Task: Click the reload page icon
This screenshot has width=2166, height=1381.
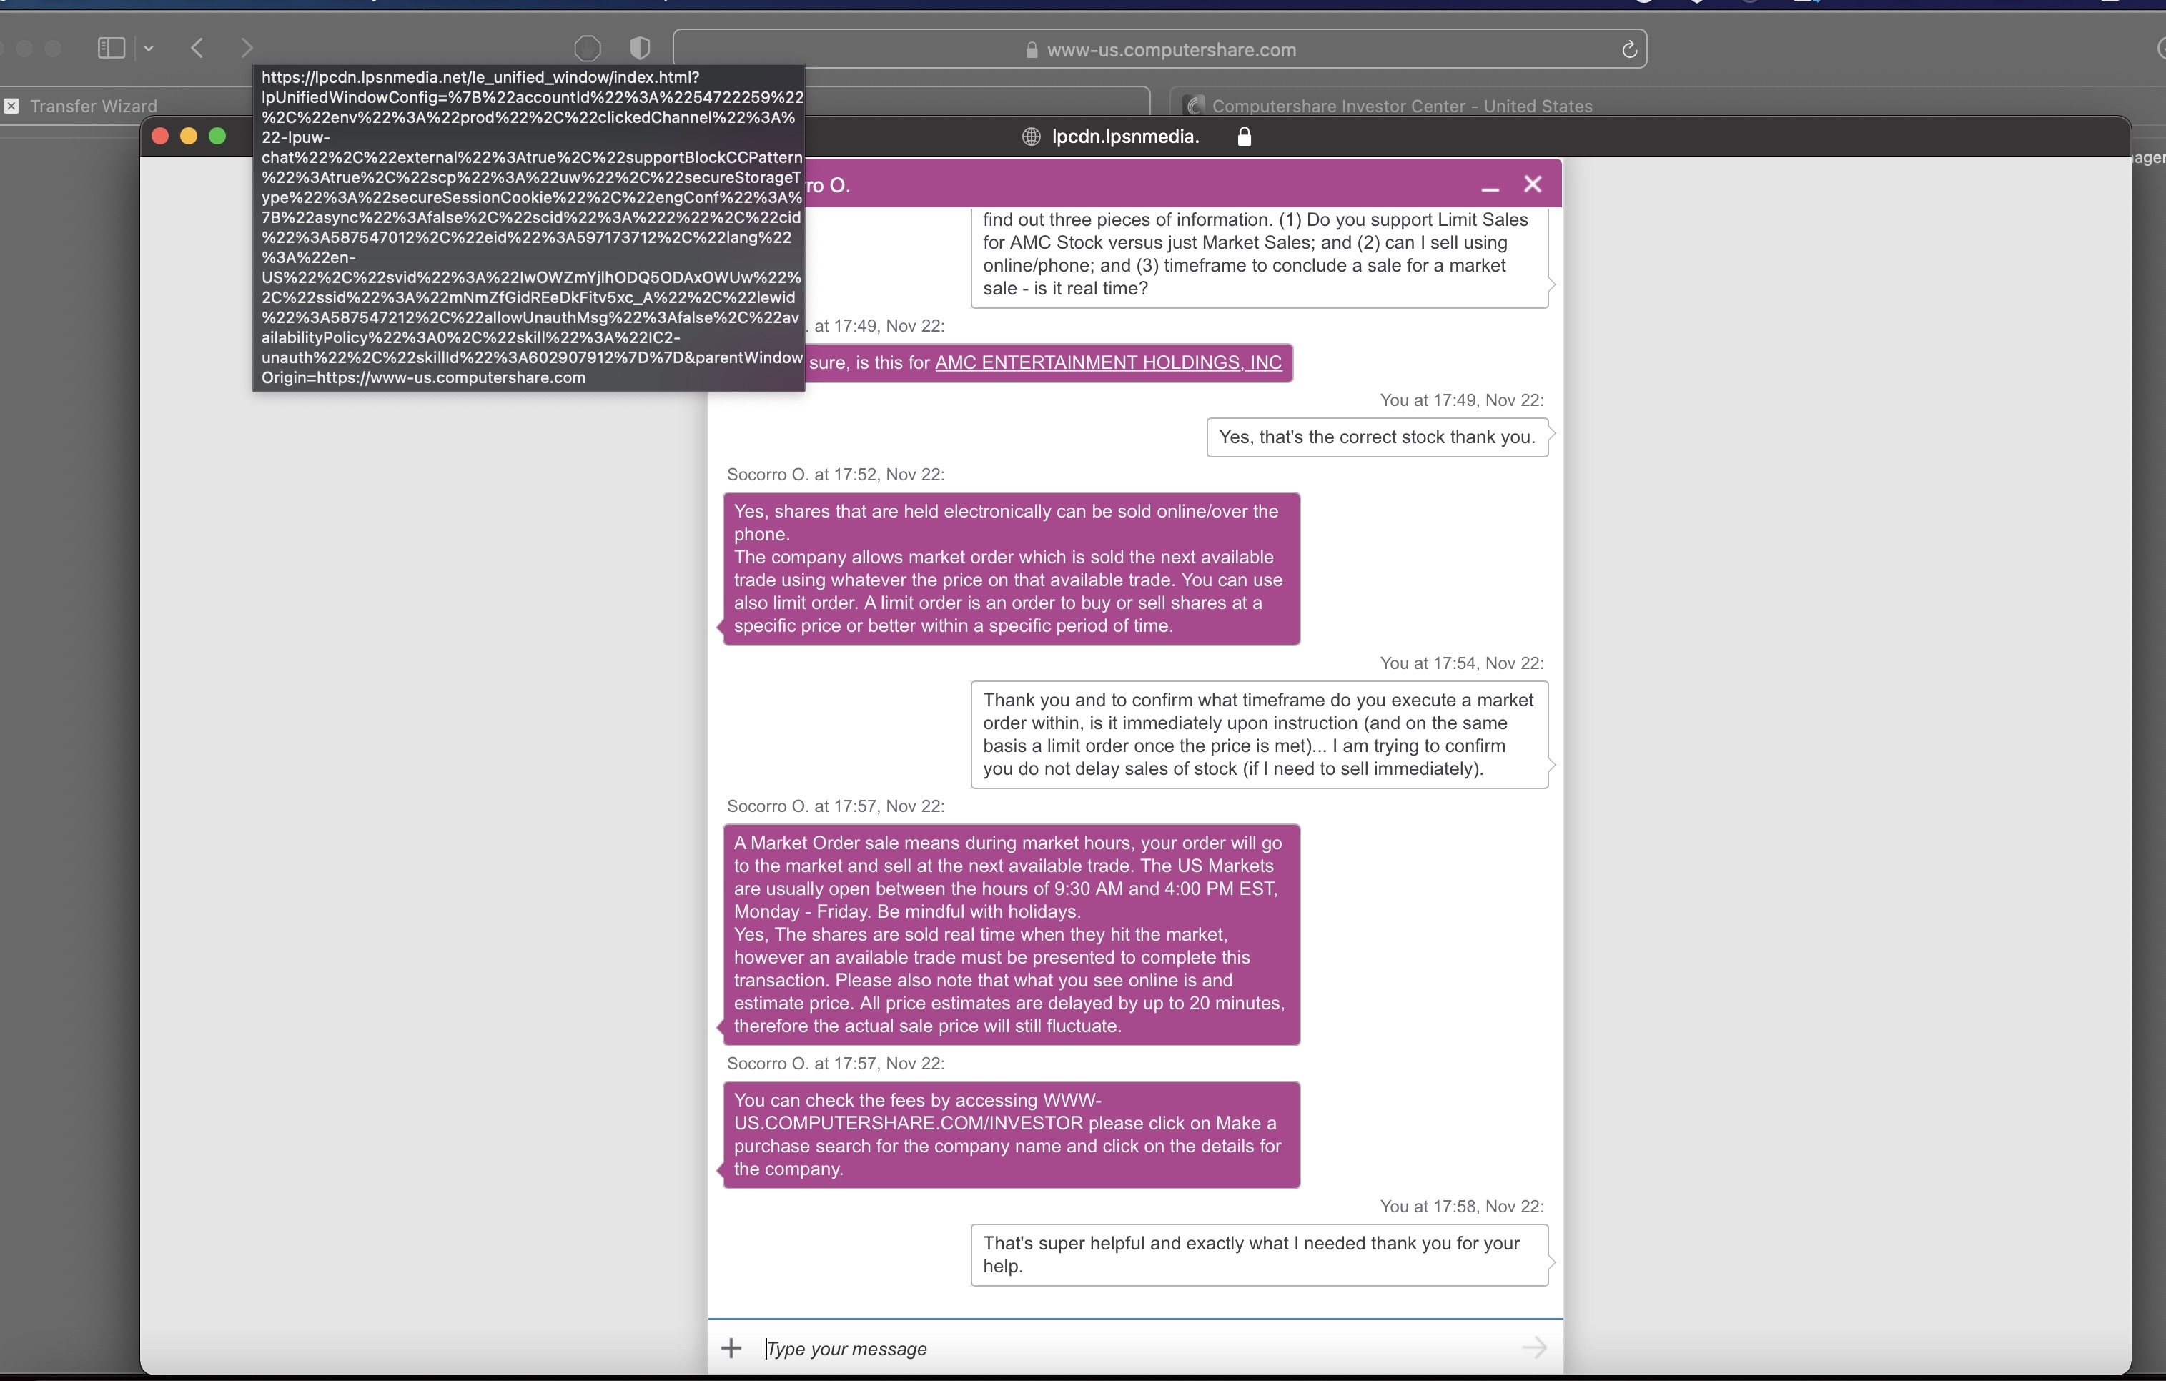Action: [1628, 49]
